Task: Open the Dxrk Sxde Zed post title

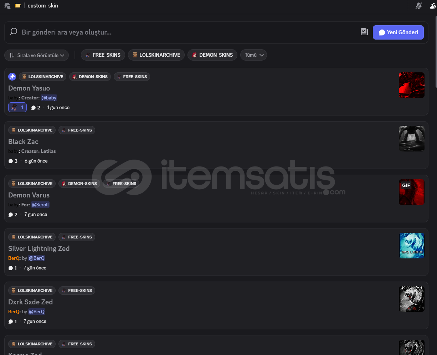Action: click(x=31, y=302)
